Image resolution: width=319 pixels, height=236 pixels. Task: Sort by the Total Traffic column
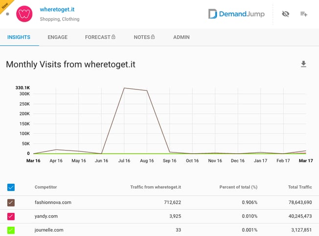300,187
